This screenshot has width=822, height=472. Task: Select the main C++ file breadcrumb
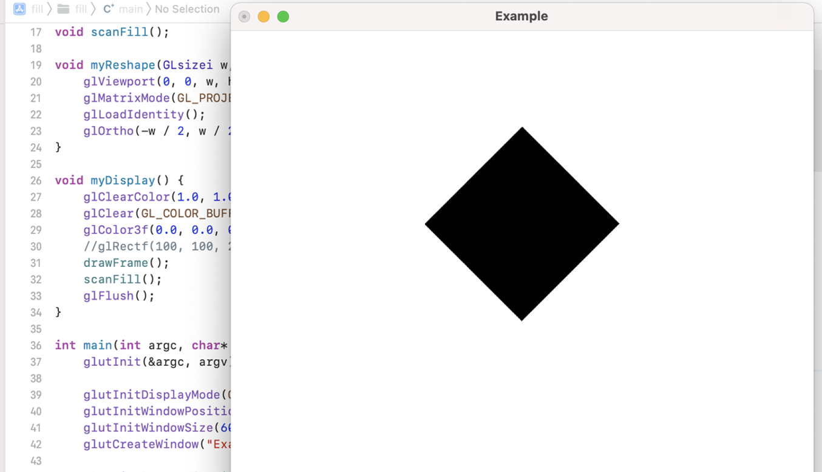123,9
